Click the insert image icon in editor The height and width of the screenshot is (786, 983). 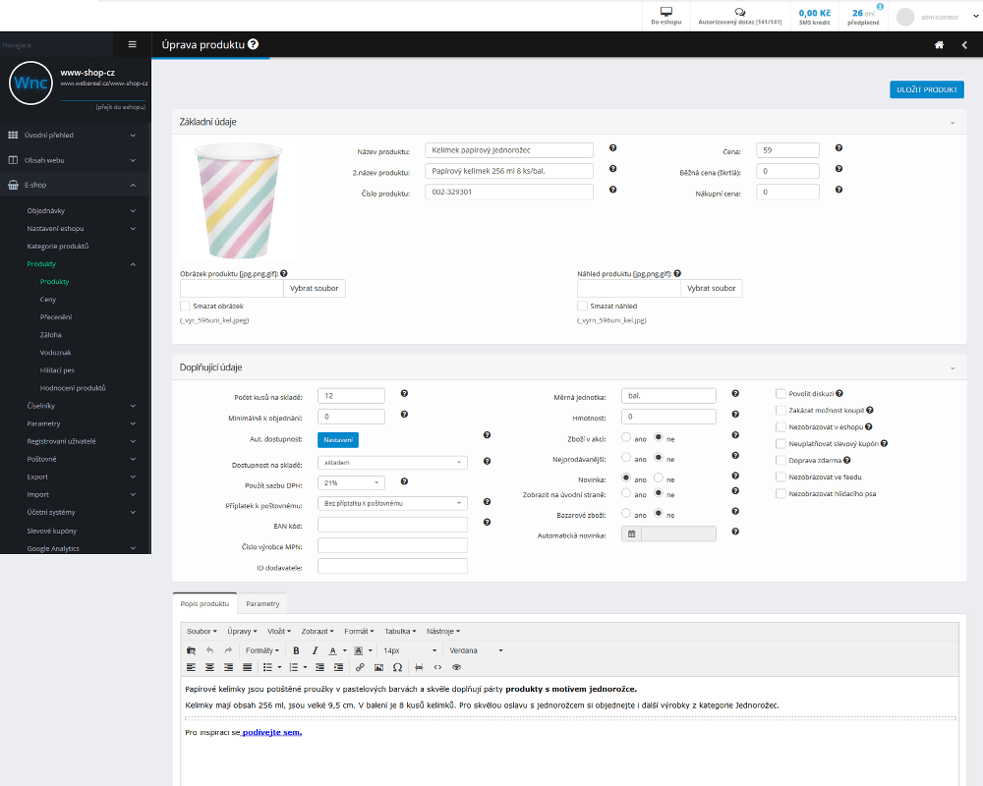tap(378, 667)
